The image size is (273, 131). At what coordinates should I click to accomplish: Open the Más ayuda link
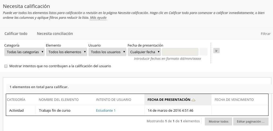[98, 18]
